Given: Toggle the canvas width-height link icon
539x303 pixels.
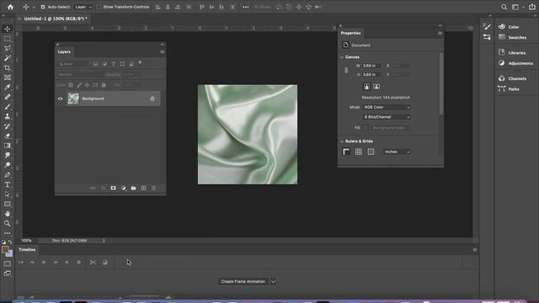Looking at the screenshot, I should click(x=346, y=70).
